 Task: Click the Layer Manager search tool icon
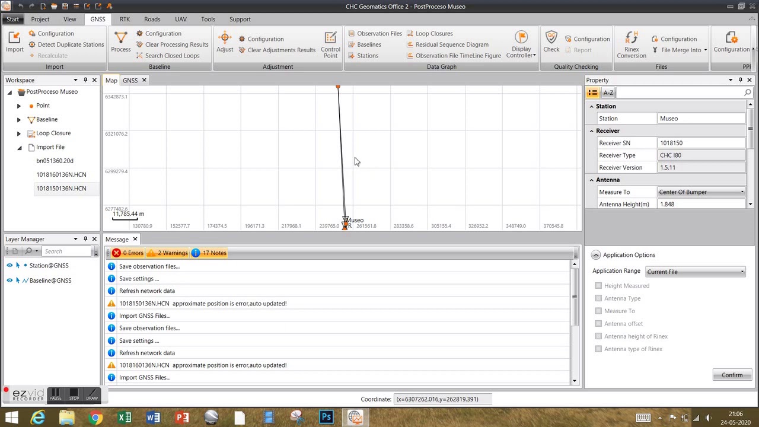point(28,251)
